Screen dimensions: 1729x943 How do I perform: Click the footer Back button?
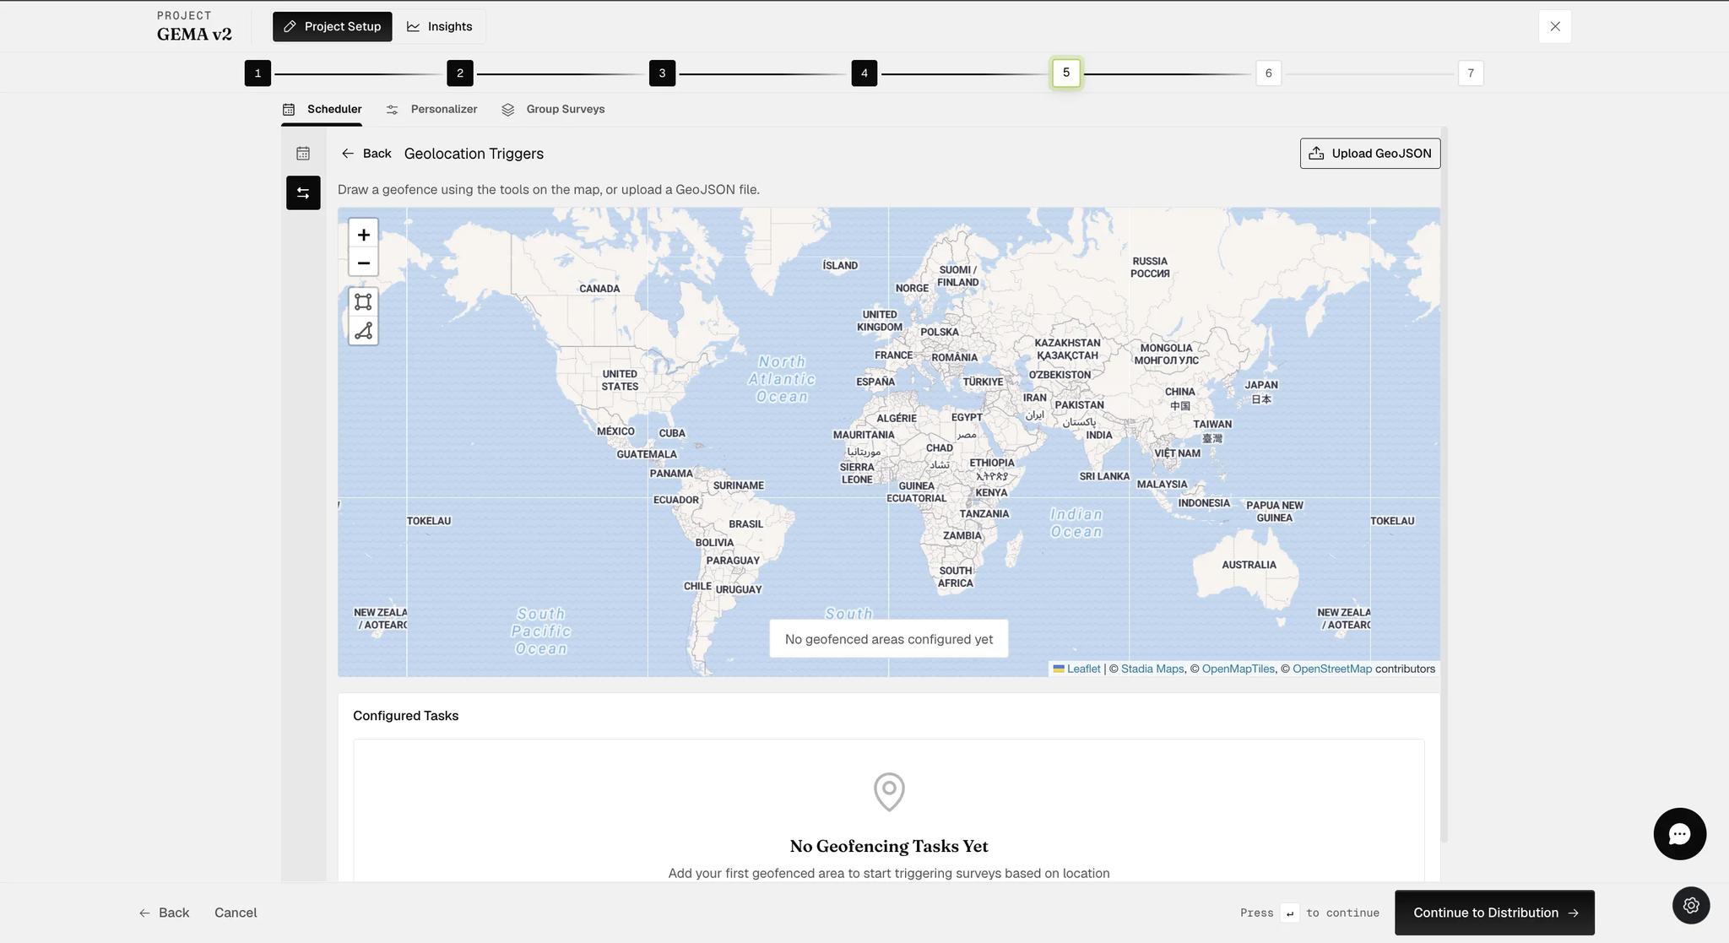click(x=164, y=913)
